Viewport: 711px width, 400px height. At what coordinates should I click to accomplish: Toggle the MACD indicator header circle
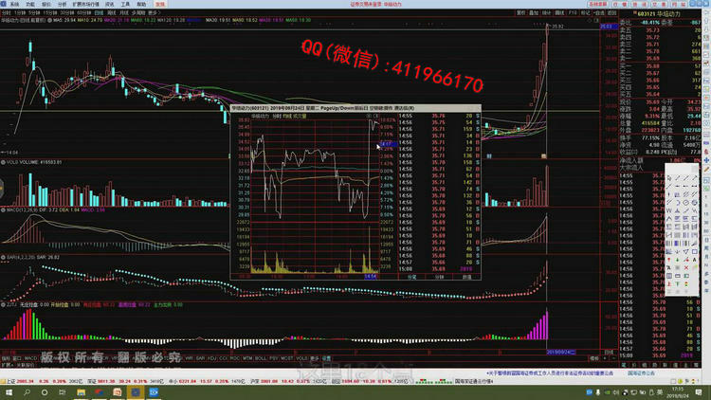(x=3, y=210)
